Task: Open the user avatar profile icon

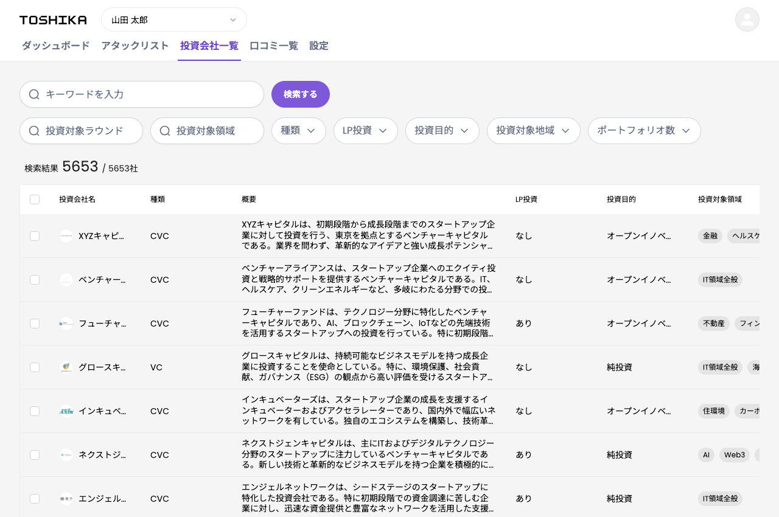Action: coord(747,19)
